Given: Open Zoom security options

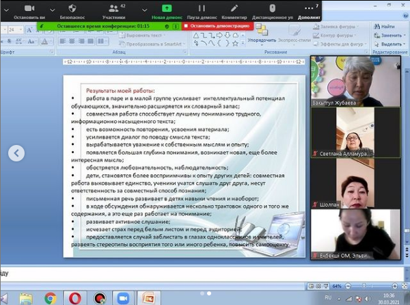Looking at the screenshot, I should pyautogui.click(x=72, y=10).
